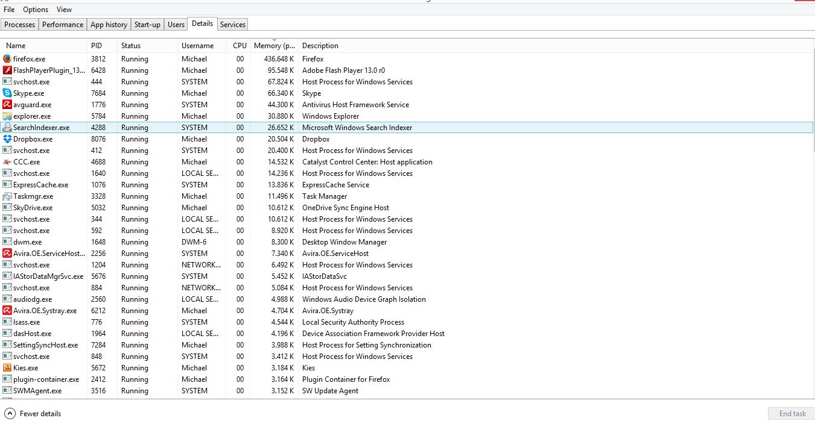Click the OneDrive Sync Engine Host description
The height and width of the screenshot is (424, 815).
click(x=346, y=208)
